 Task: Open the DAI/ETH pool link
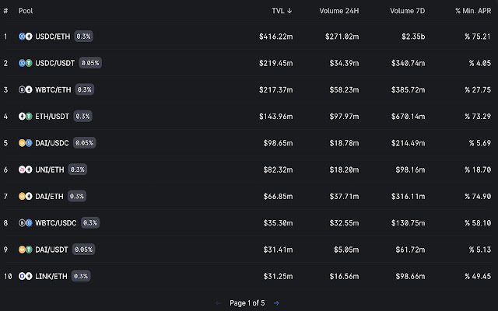(49, 196)
